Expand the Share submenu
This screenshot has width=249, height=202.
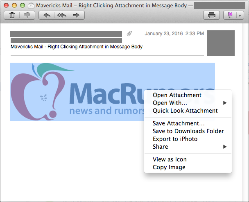click(188, 147)
